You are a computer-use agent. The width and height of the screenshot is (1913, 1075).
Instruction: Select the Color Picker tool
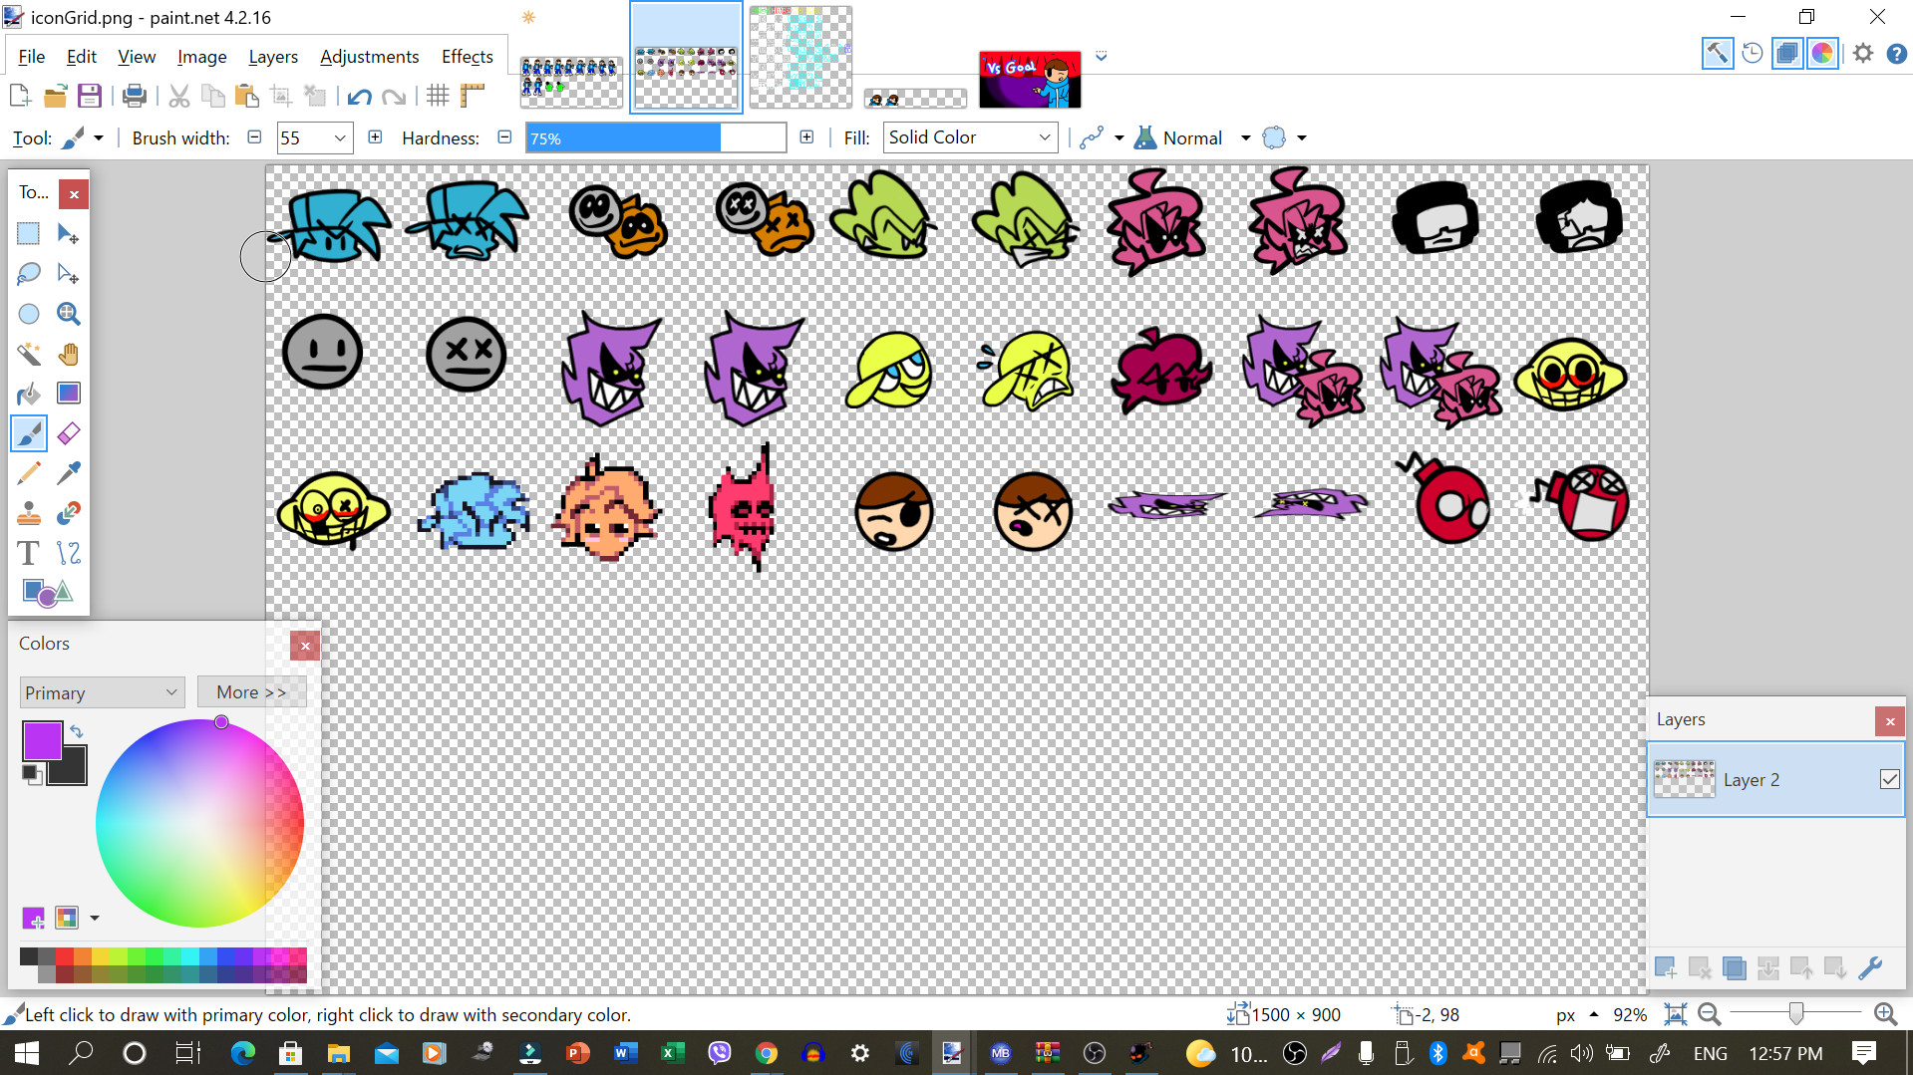point(68,473)
